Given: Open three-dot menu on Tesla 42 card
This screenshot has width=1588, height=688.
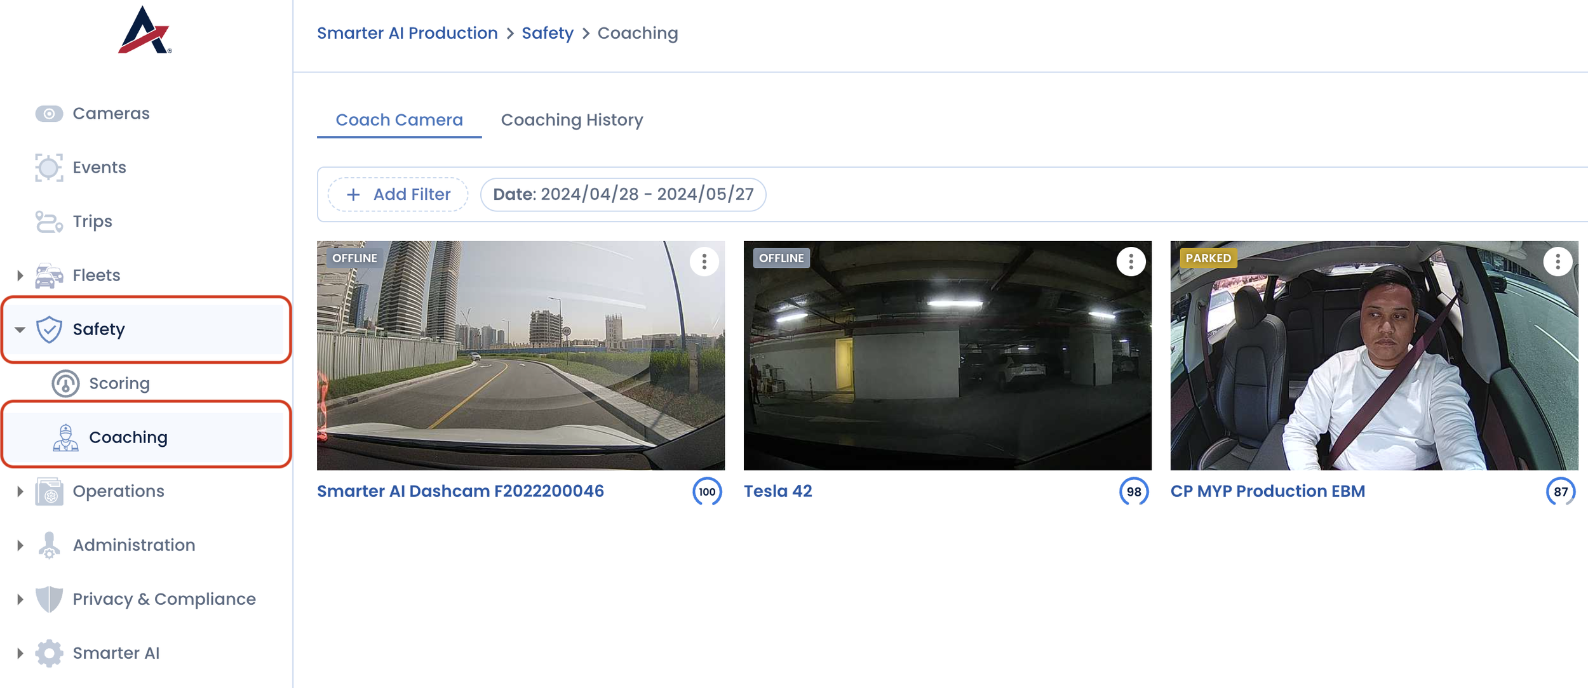Looking at the screenshot, I should click(x=1131, y=261).
